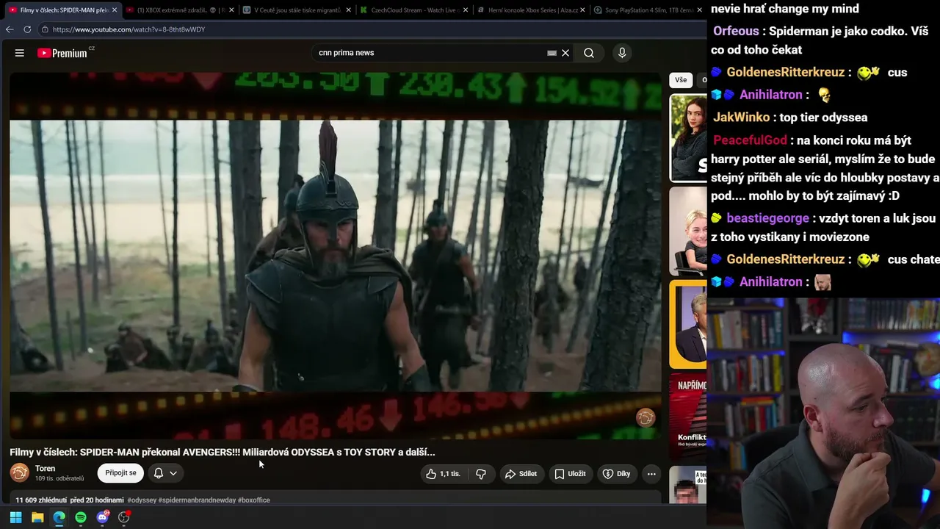Click GoldenesRitterkreuz next to 'cus chate'
Viewport: 940px width, 529px height.
pyautogui.click(x=786, y=259)
